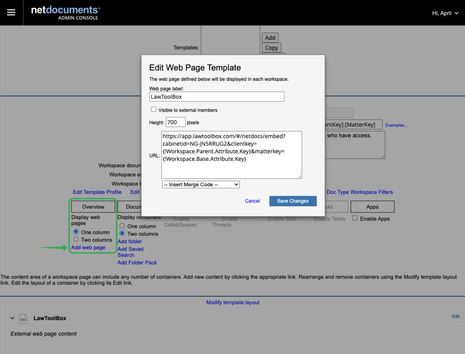Toggle Visible to external members checkbox
Screen dimensions: 465x354
153,109
